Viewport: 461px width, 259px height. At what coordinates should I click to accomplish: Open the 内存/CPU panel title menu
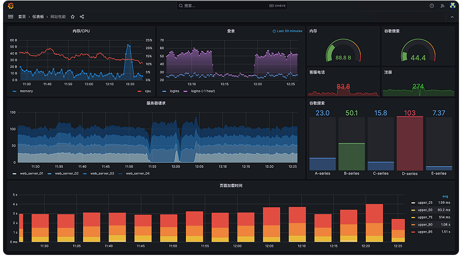pos(81,31)
